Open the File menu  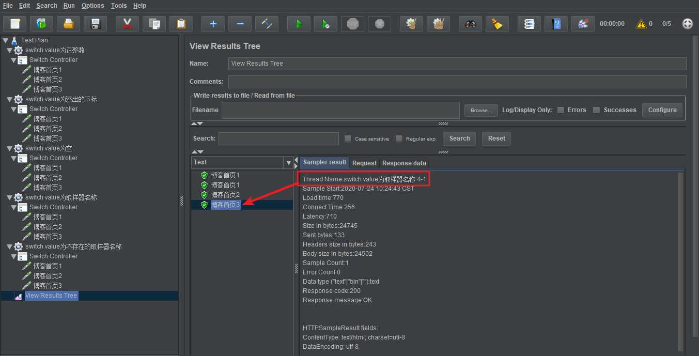8,6
